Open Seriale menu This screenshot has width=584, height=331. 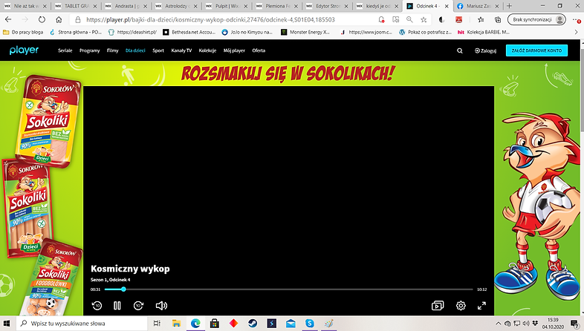65,50
